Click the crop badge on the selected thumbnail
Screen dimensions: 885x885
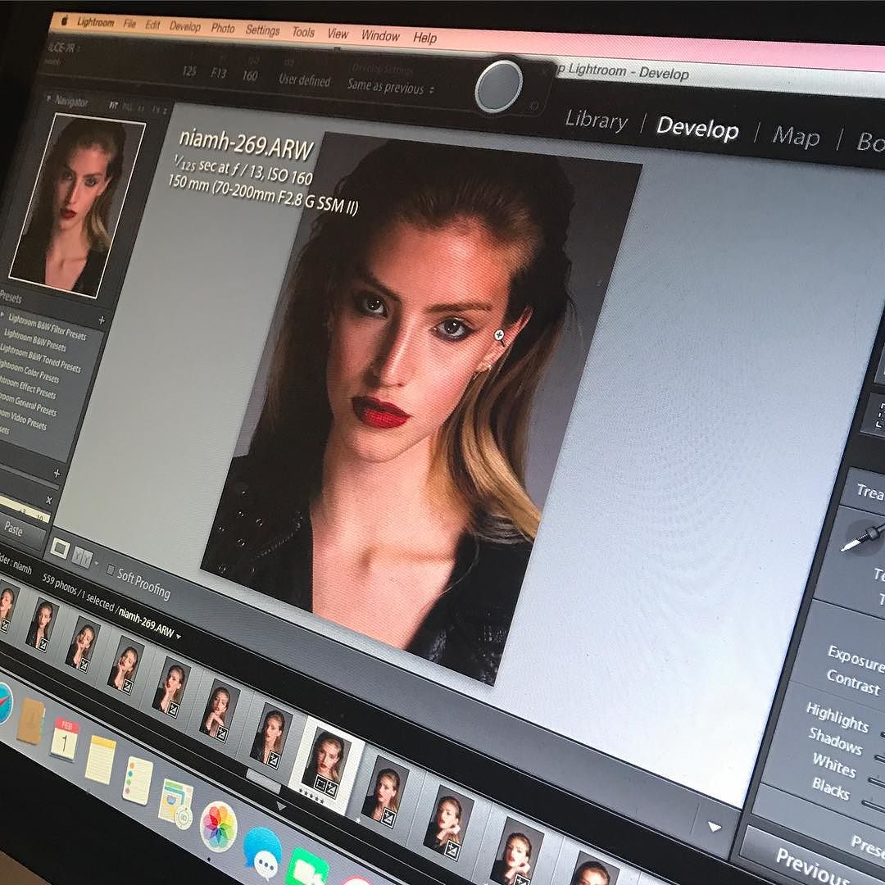click(x=320, y=783)
